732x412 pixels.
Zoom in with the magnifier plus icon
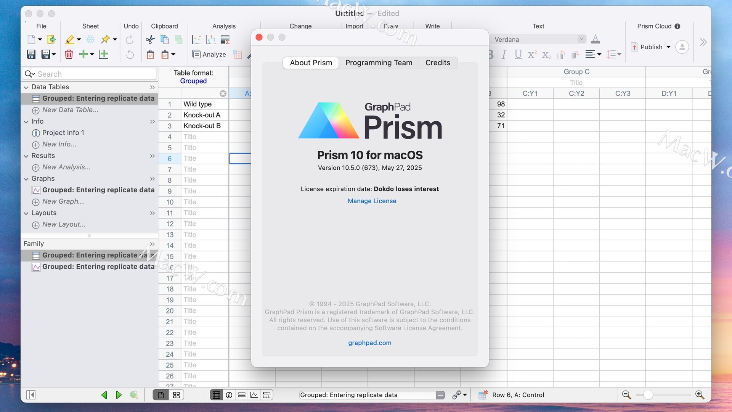[700, 395]
